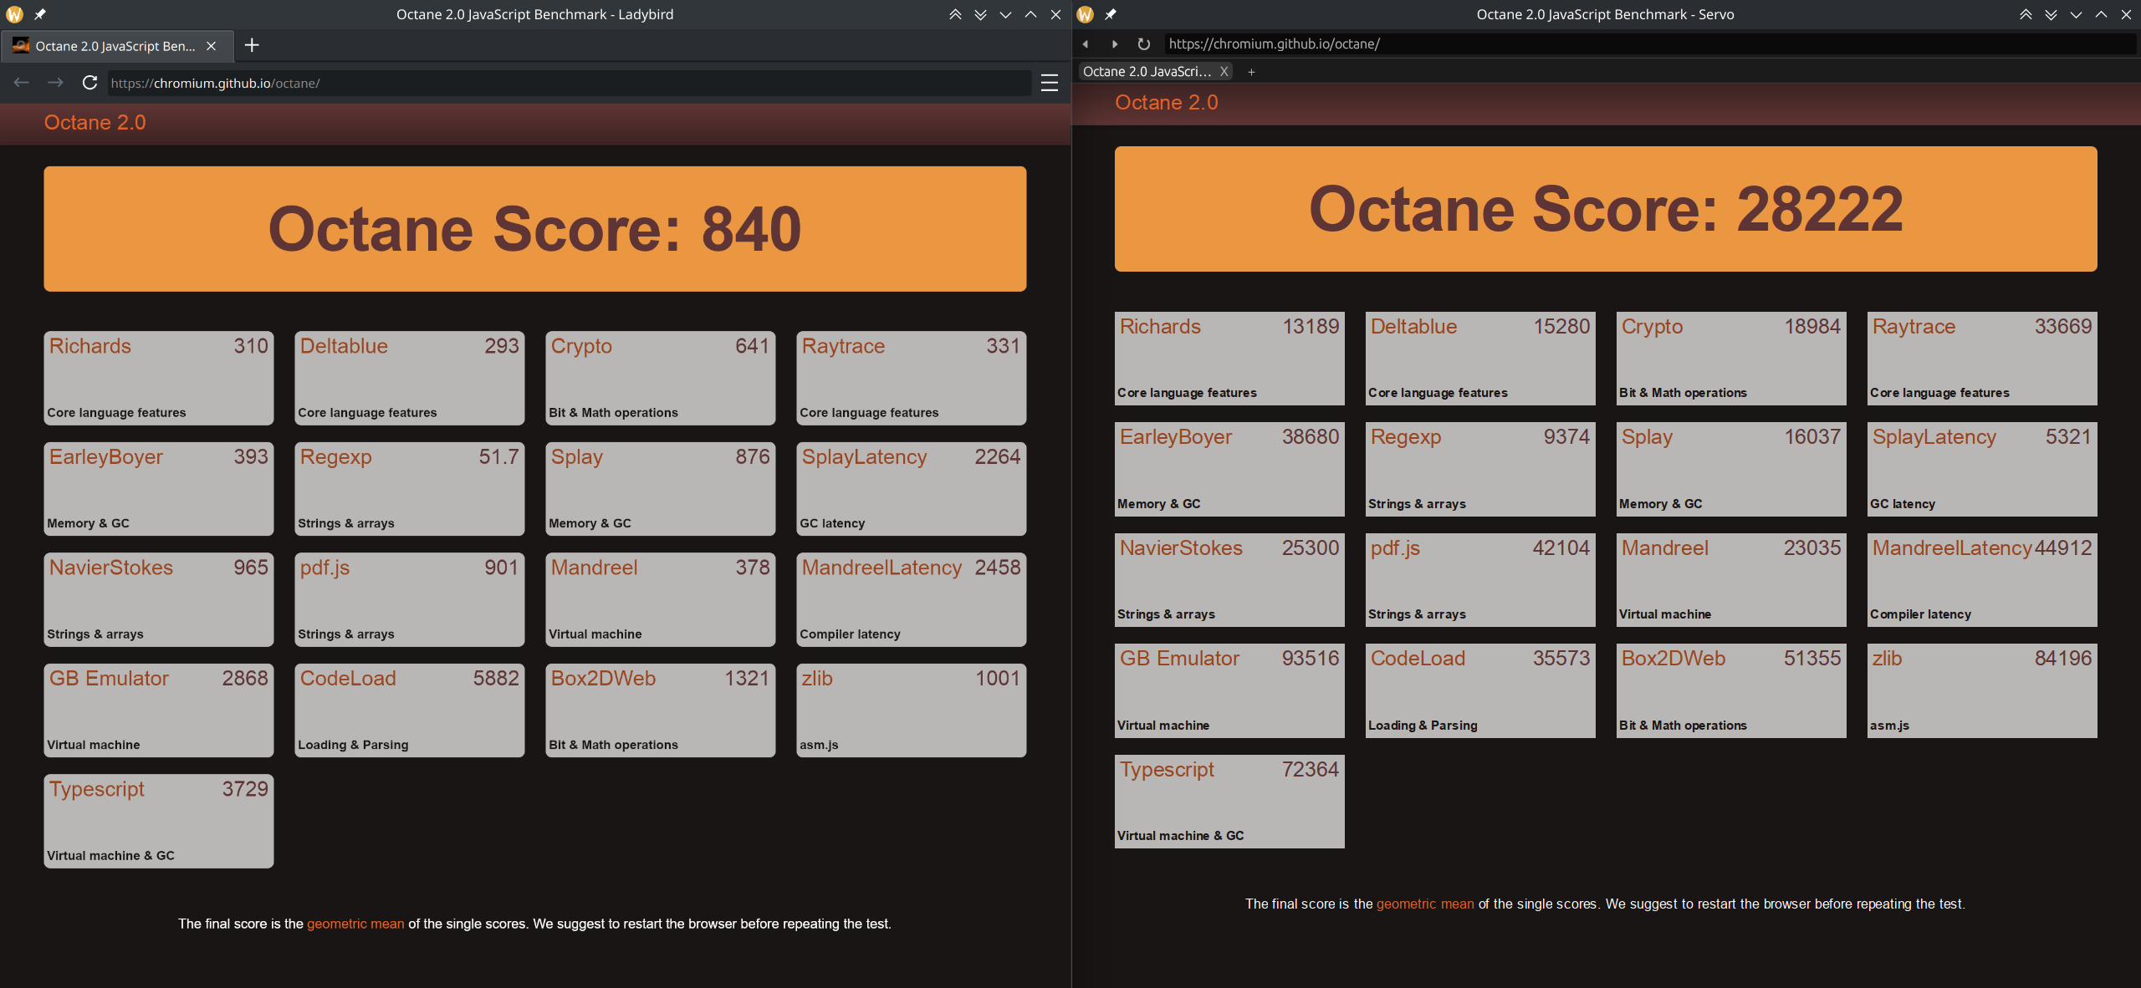
Task: Maximize the Ladybird window
Action: 1030,14
